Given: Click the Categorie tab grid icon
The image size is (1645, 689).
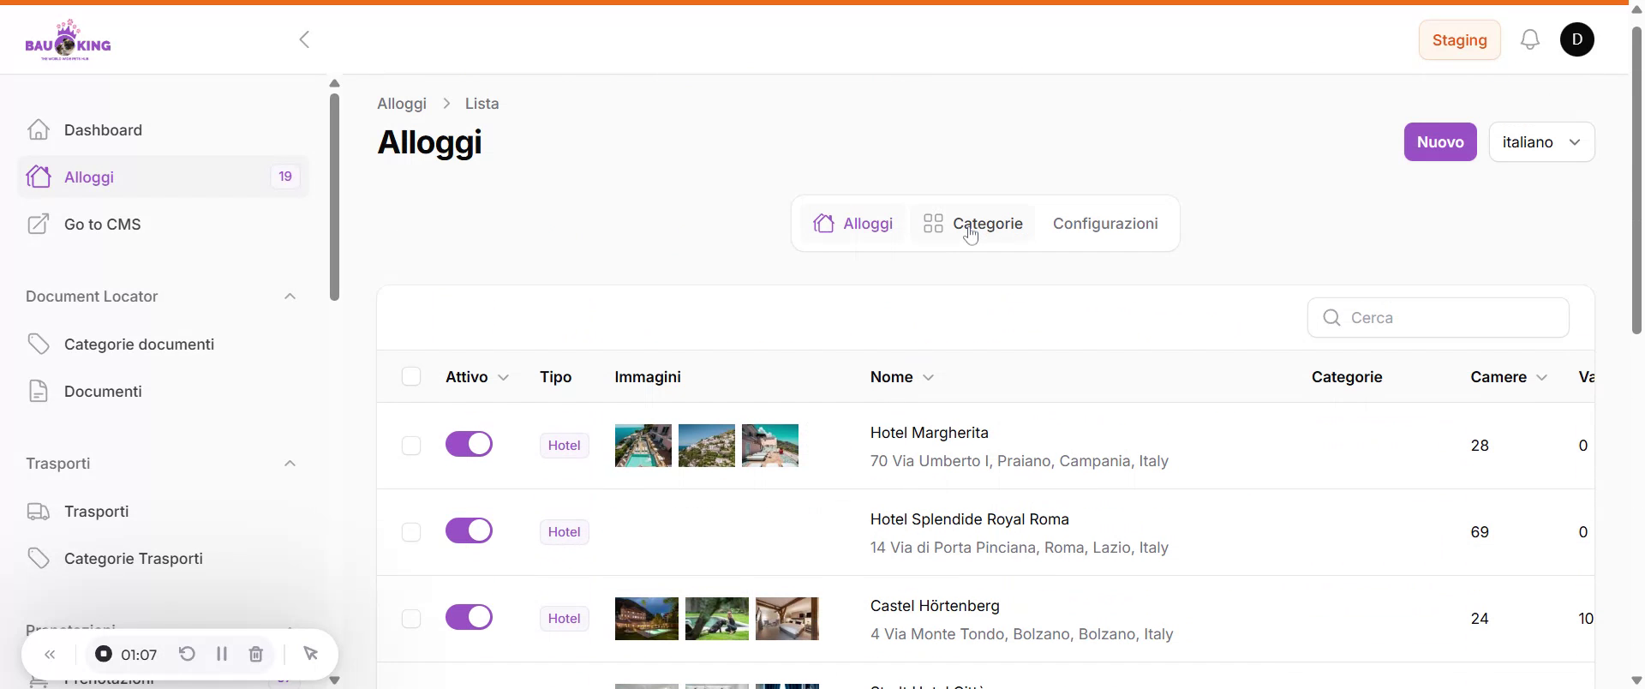Looking at the screenshot, I should (933, 224).
